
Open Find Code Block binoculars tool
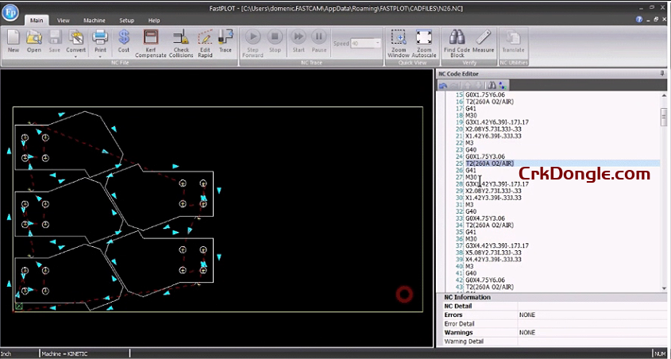[457, 38]
